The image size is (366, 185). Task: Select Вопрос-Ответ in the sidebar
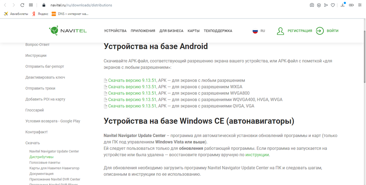point(38,45)
